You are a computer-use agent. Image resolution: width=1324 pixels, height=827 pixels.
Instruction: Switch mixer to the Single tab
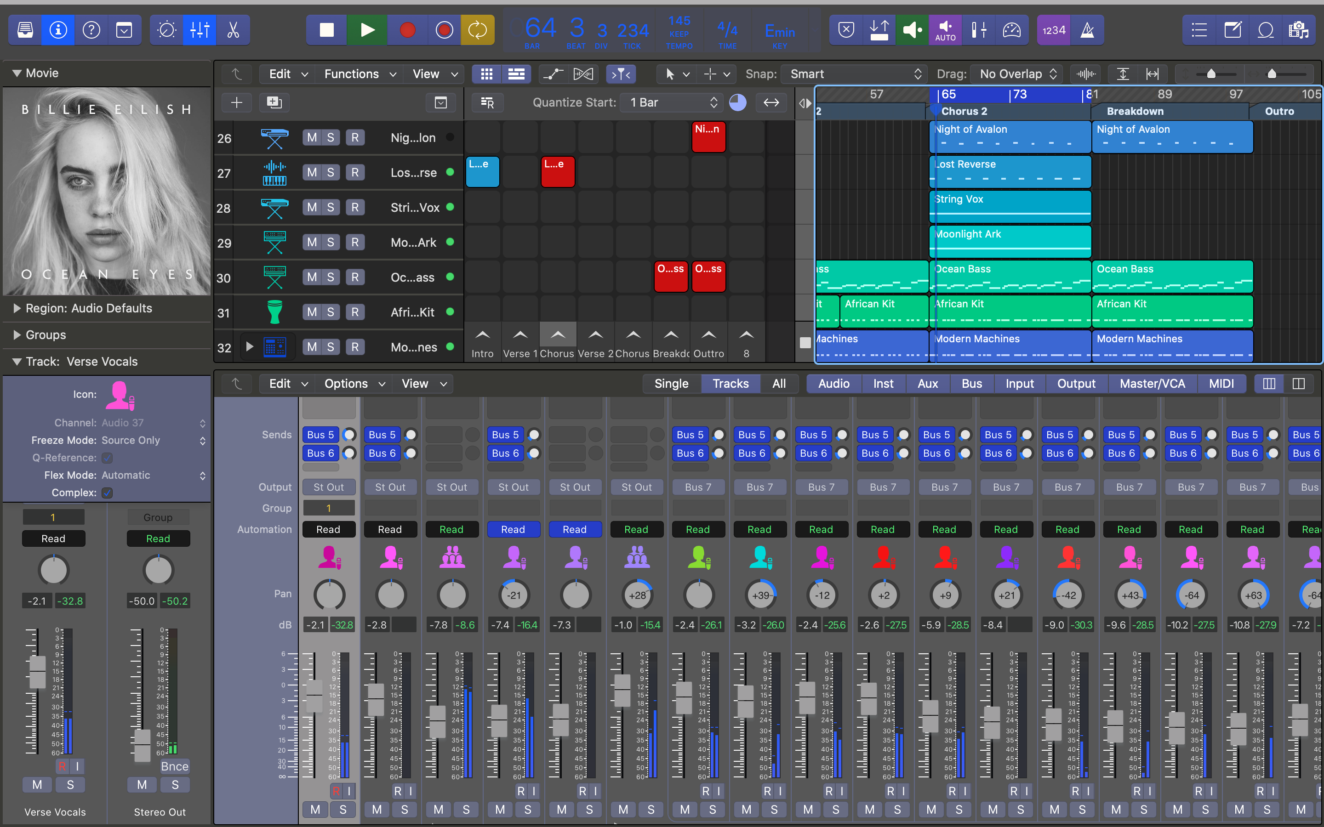[671, 384]
